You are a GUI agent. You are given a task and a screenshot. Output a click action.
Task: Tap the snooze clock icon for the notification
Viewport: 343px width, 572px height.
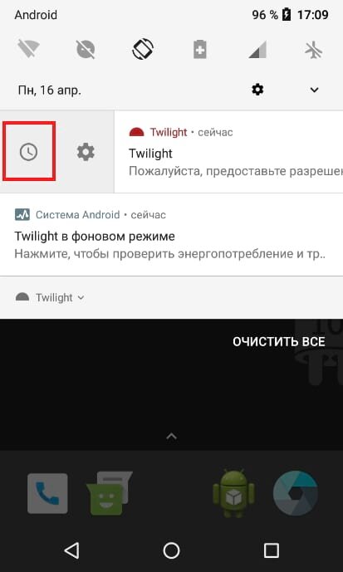28,152
